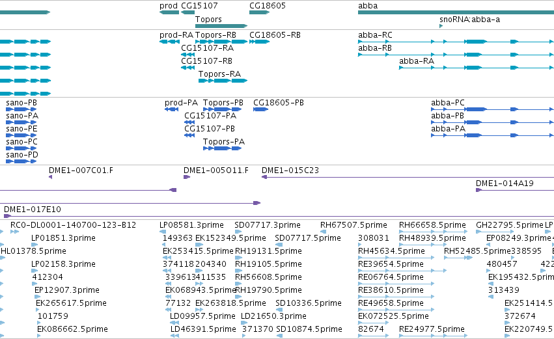This screenshot has height=339, width=554.
Task: Click the sano-PC protein feature
Action: pos(21,148)
